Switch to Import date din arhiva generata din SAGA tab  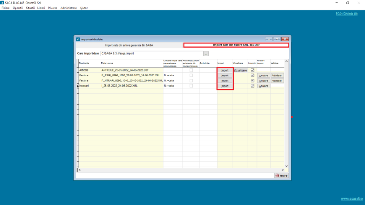[x=129, y=45]
